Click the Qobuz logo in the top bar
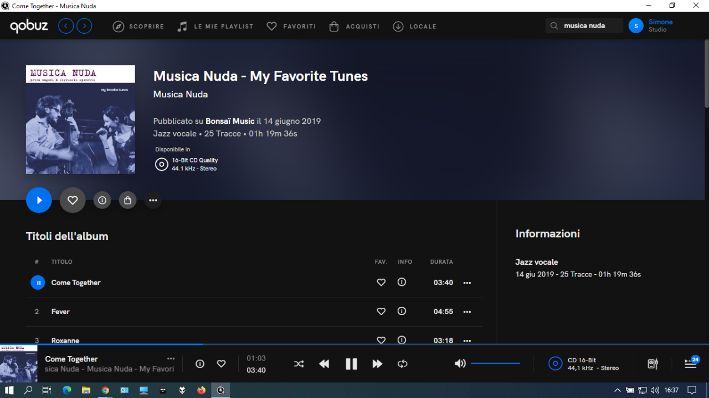 [29, 26]
